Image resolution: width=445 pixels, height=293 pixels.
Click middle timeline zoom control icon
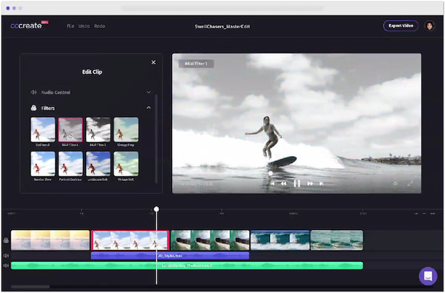[424, 214]
